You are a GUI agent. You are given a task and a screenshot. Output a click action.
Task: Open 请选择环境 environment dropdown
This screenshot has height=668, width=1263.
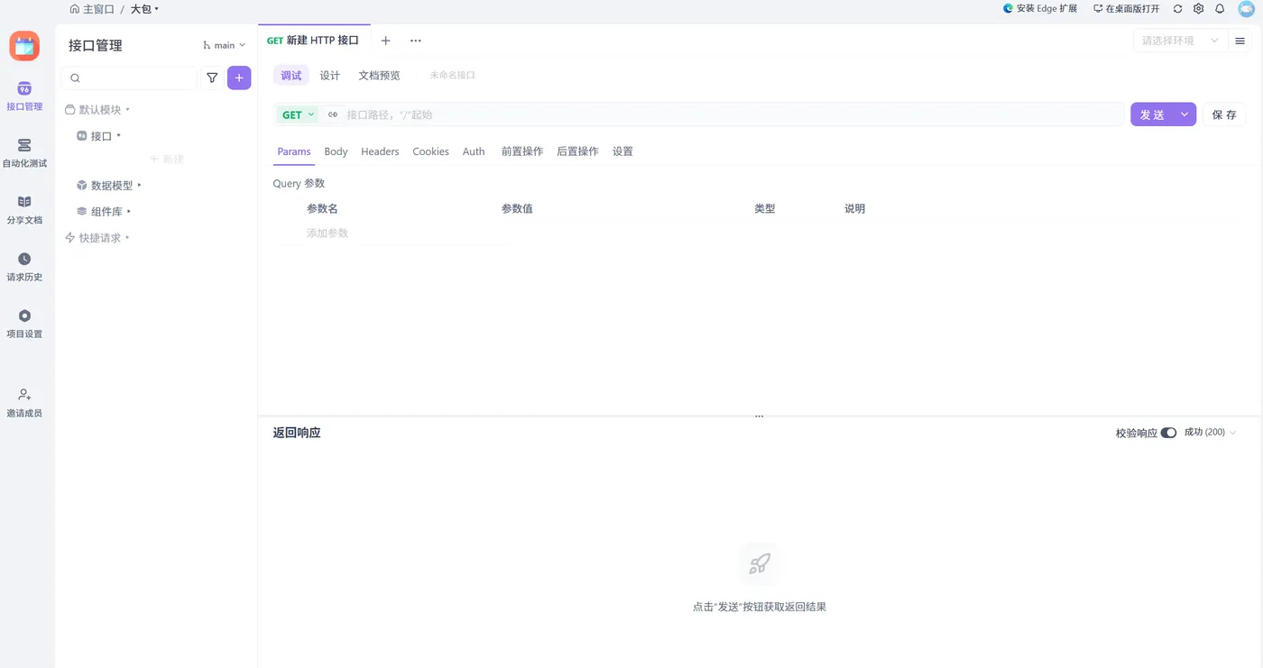1180,41
